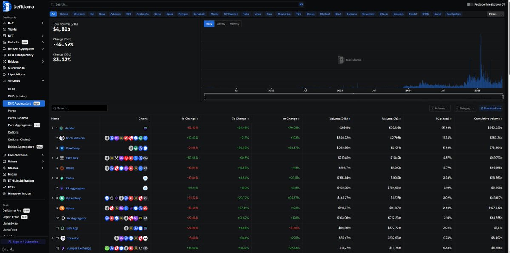Click the ODOS logo icon
510x253 pixels.
tap(62, 168)
